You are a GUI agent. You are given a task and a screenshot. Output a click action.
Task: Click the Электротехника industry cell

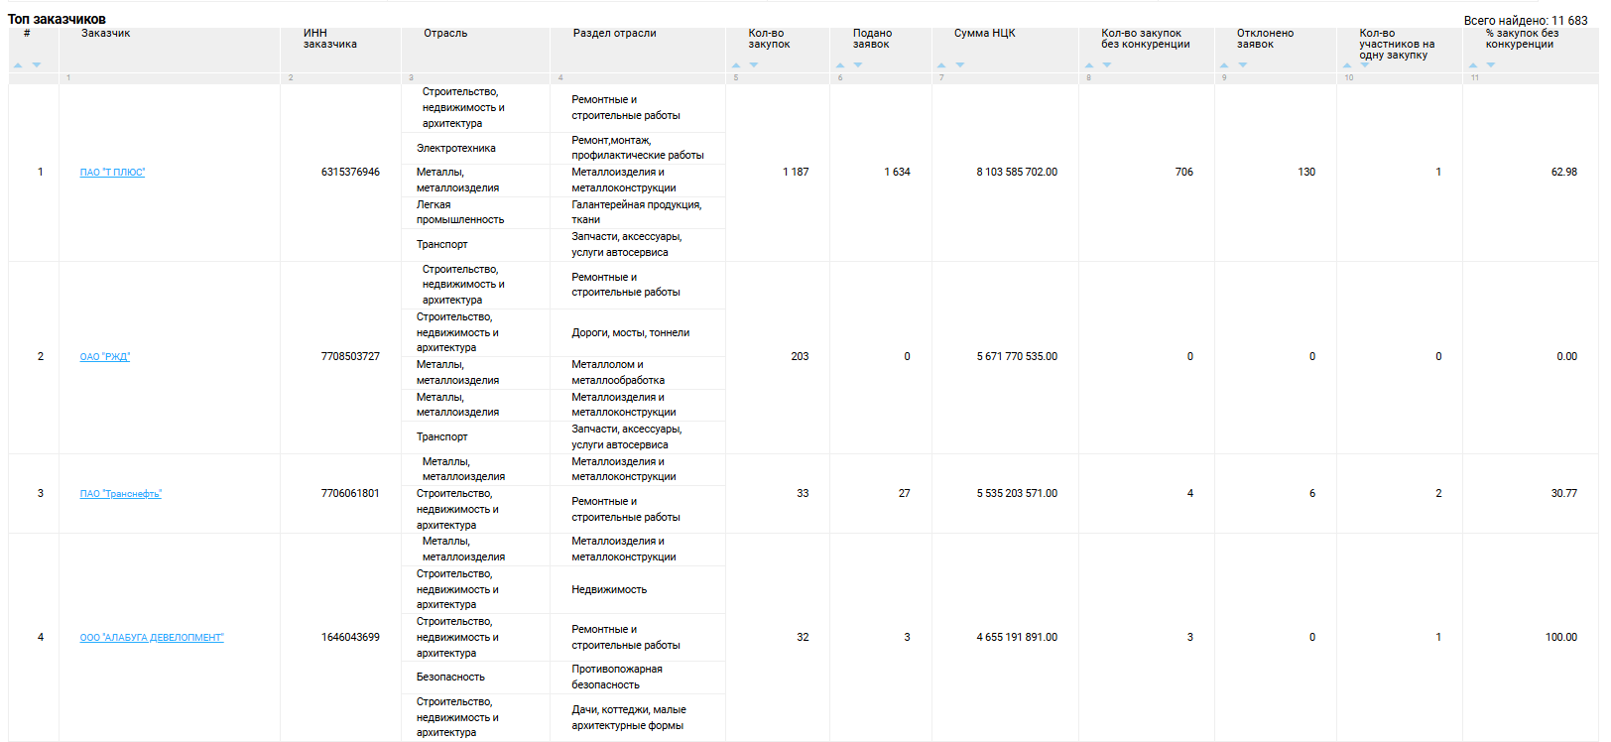pyautogui.click(x=456, y=149)
